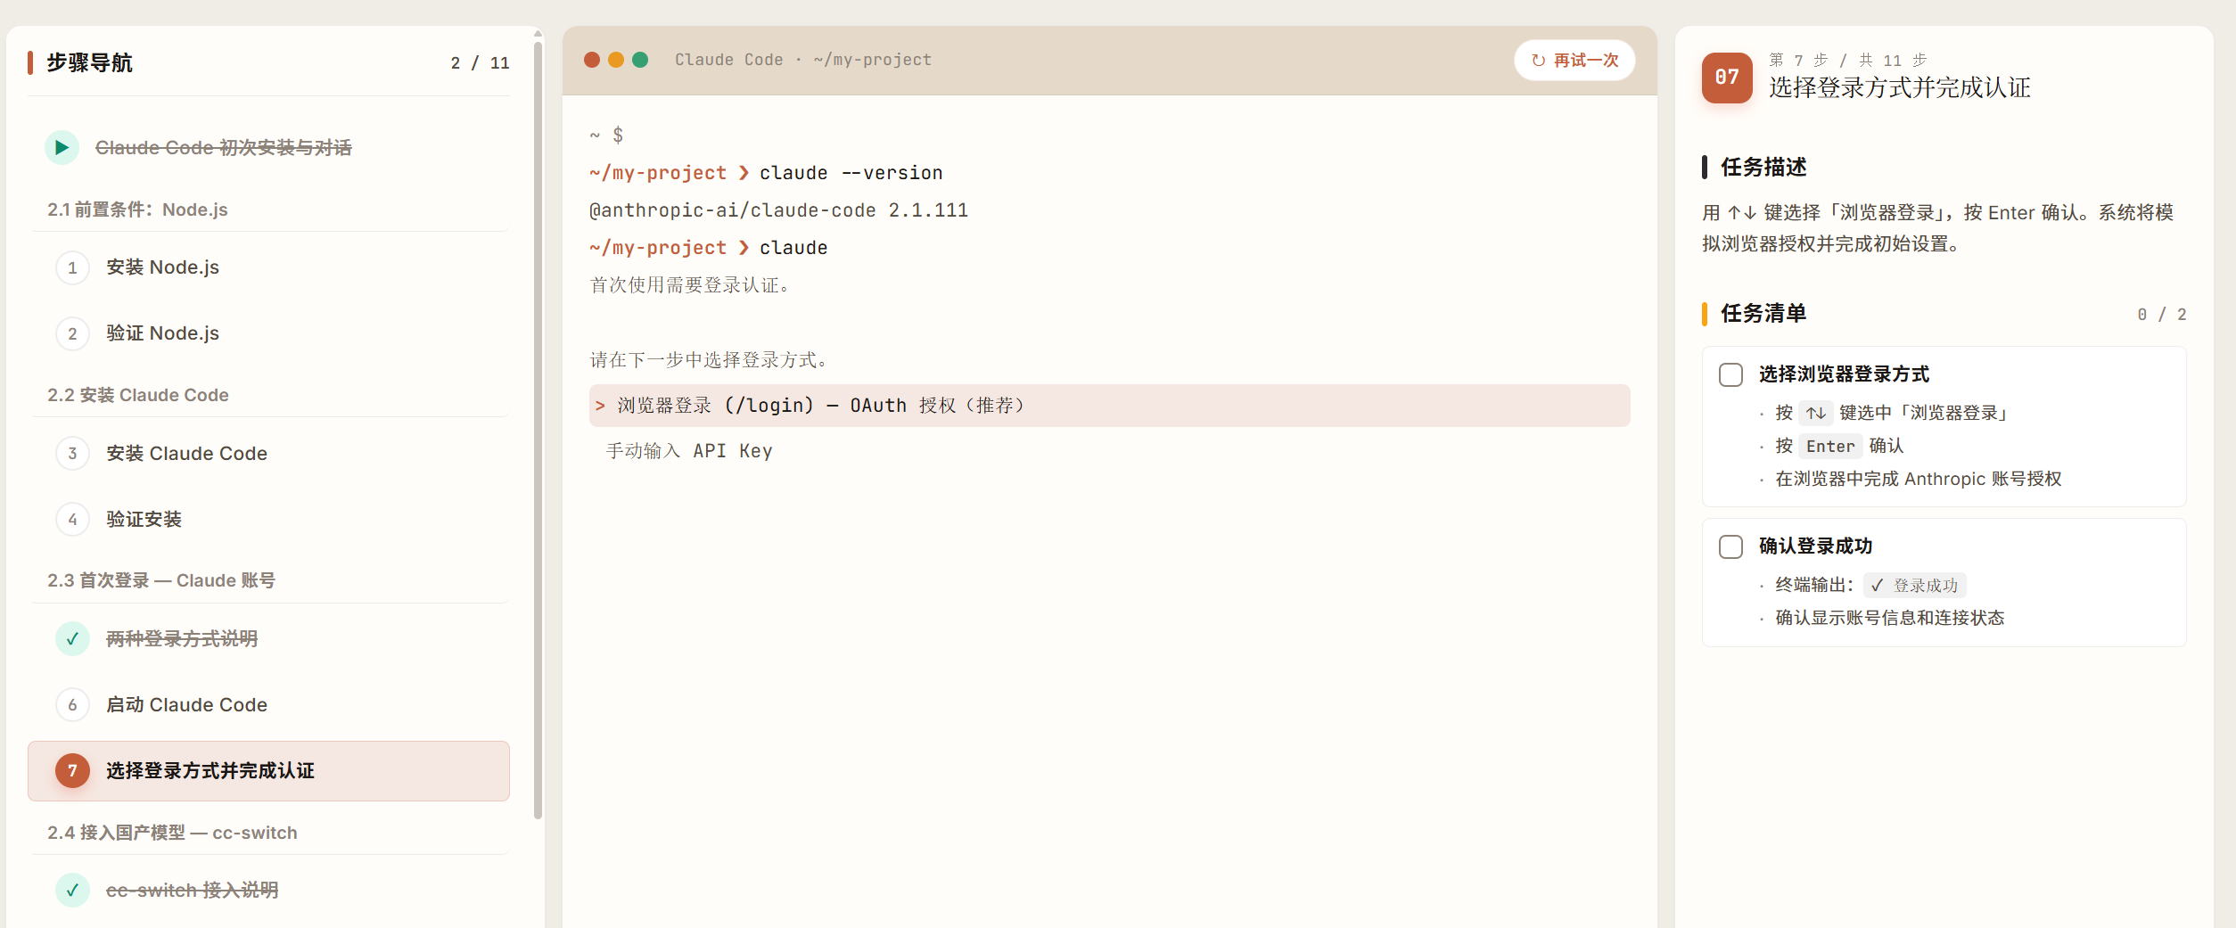Check the 确认登录成功 checkbox
This screenshot has height=928, width=2236.
tap(1730, 546)
